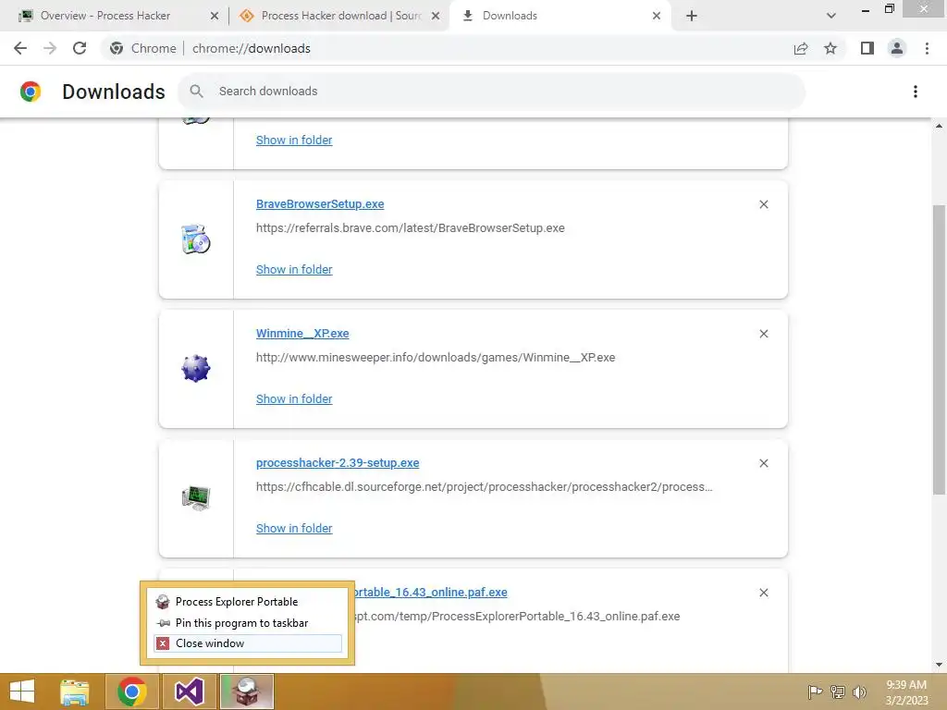This screenshot has width=947, height=710.
Task: Select Close window in jump list
Action: [x=248, y=643]
